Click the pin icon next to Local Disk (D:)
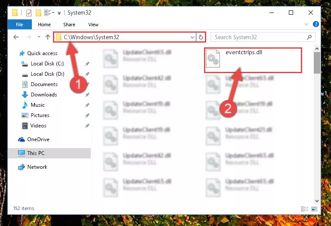The width and height of the screenshot is (331, 226). [87, 74]
